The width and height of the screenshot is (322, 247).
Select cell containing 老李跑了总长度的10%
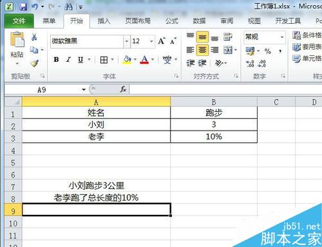point(96,197)
